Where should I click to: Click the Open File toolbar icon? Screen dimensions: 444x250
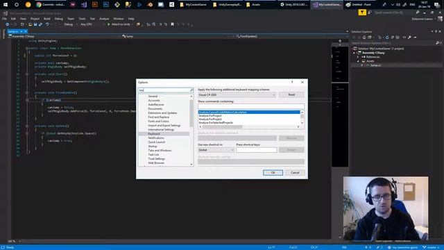coord(30,24)
